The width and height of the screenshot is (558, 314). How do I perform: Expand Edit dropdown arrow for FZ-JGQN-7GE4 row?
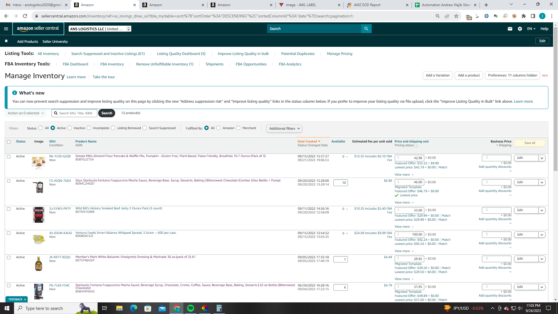pos(542,183)
